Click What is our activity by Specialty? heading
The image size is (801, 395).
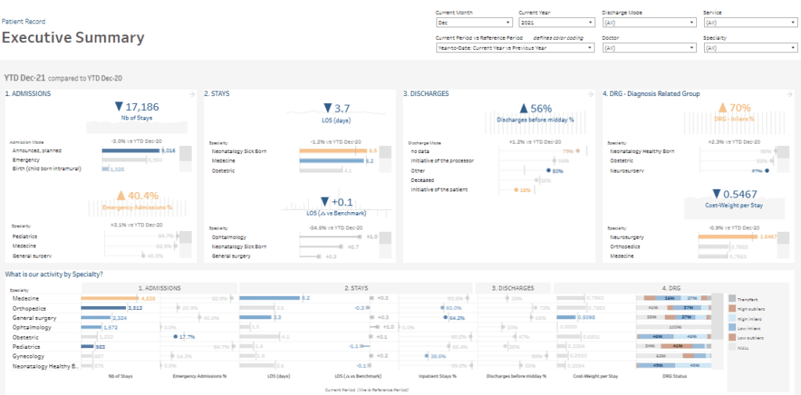pyautogui.click(x=54, y=274)
